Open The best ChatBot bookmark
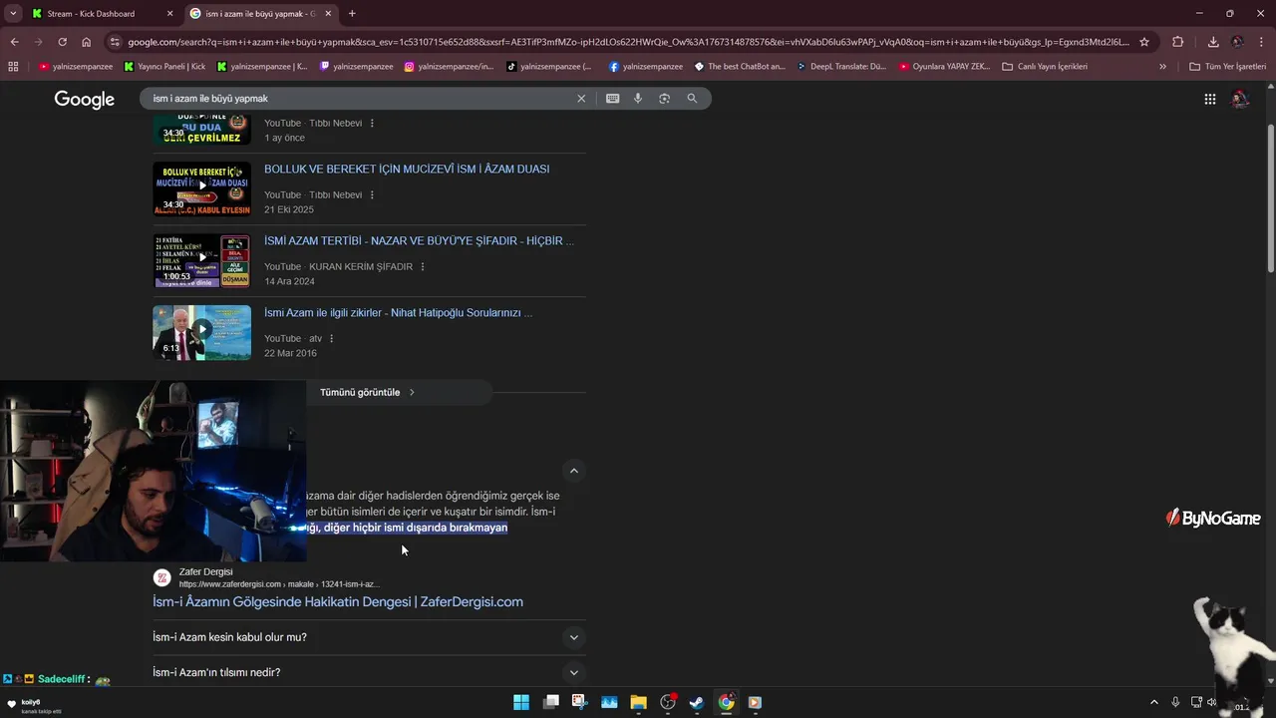This screenshot has height=718, width=1276. pos(740,67)
